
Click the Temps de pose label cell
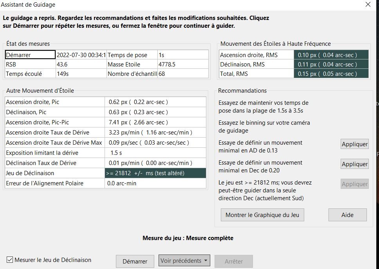[132, 55]
